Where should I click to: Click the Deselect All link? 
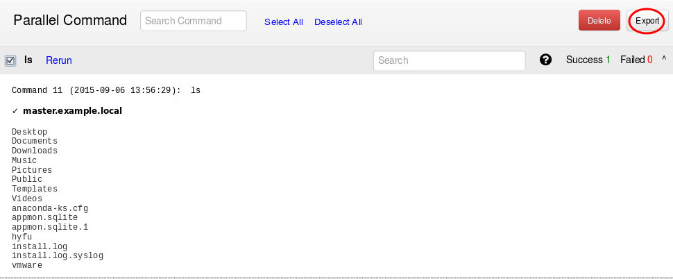(338, 22)
